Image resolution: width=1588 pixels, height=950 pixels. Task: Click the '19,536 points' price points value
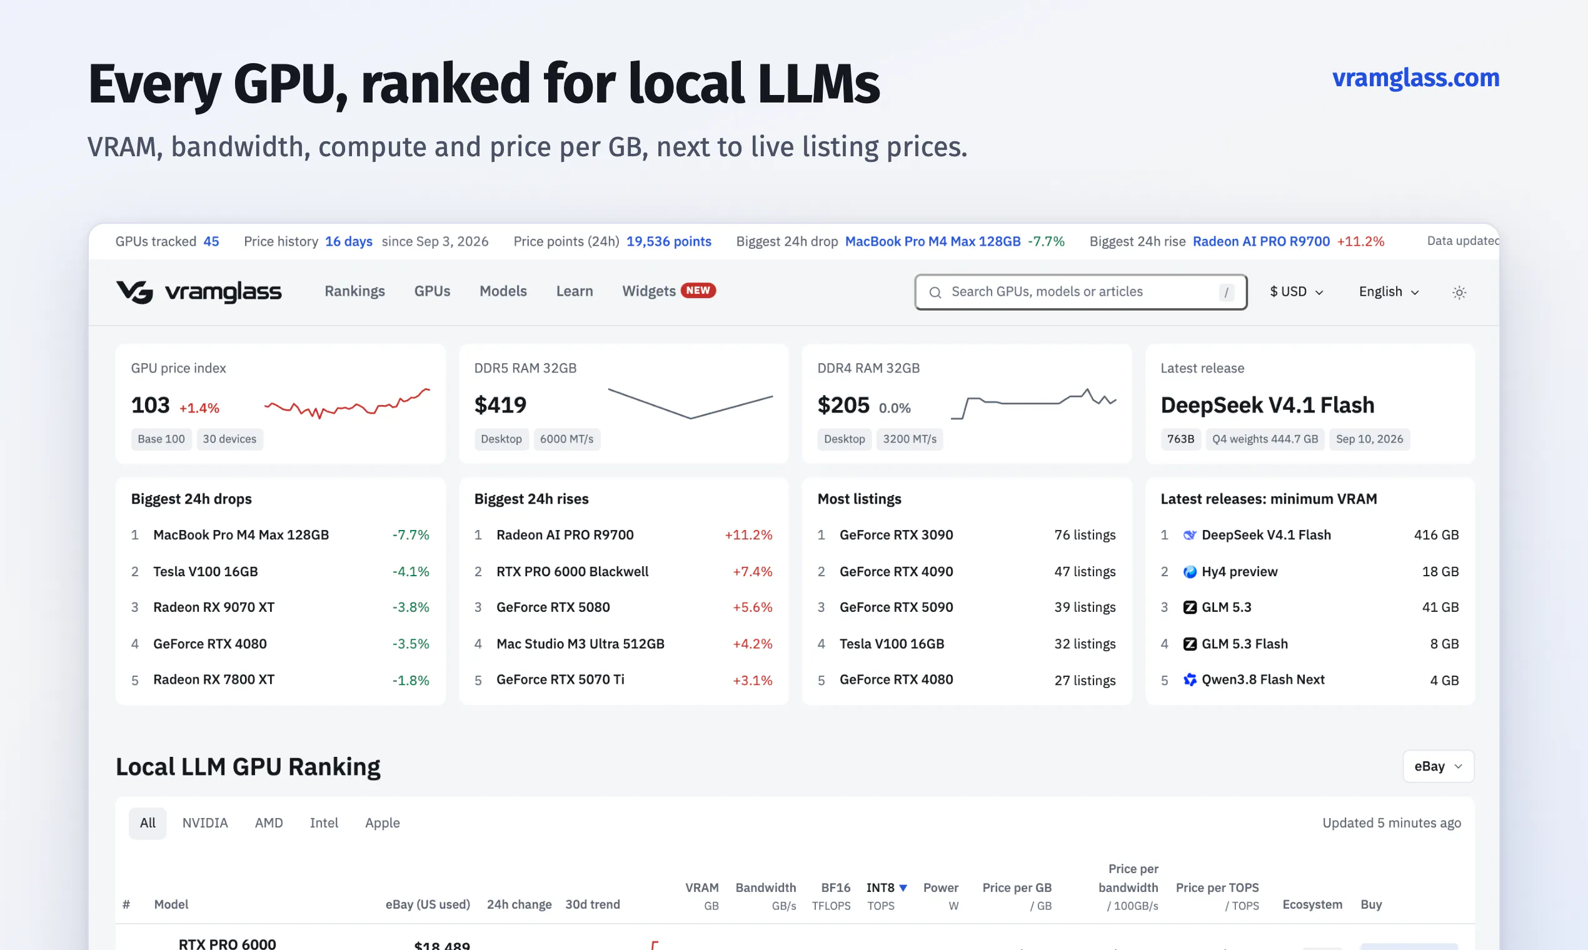click(x=668, y=241)
